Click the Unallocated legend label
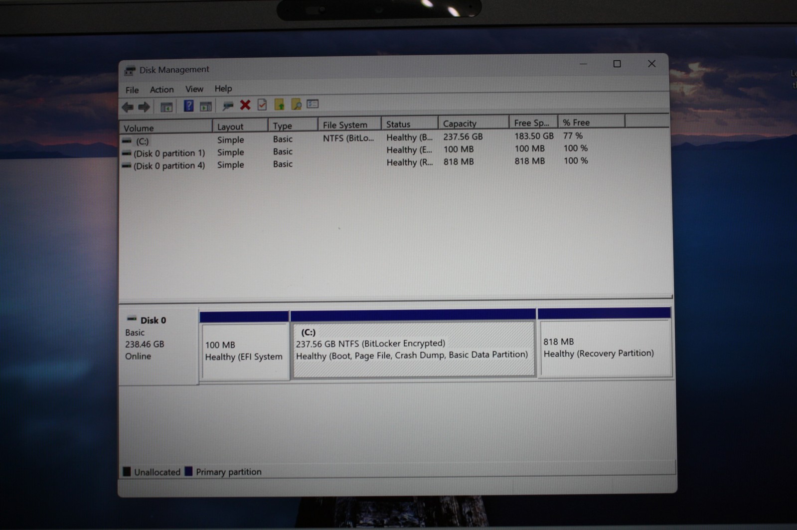Image resolution: width=797 pixels, height=530 pixels. click(157, 472)
